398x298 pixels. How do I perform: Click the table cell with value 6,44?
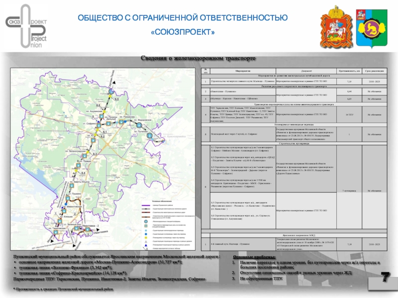coord(349,91)
